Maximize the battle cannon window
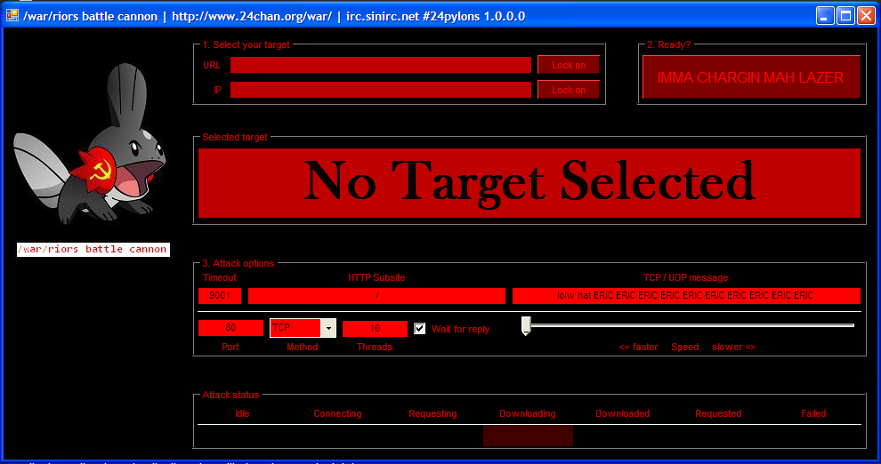This screenshot has height=464, width=881. (x=845, y=16)
